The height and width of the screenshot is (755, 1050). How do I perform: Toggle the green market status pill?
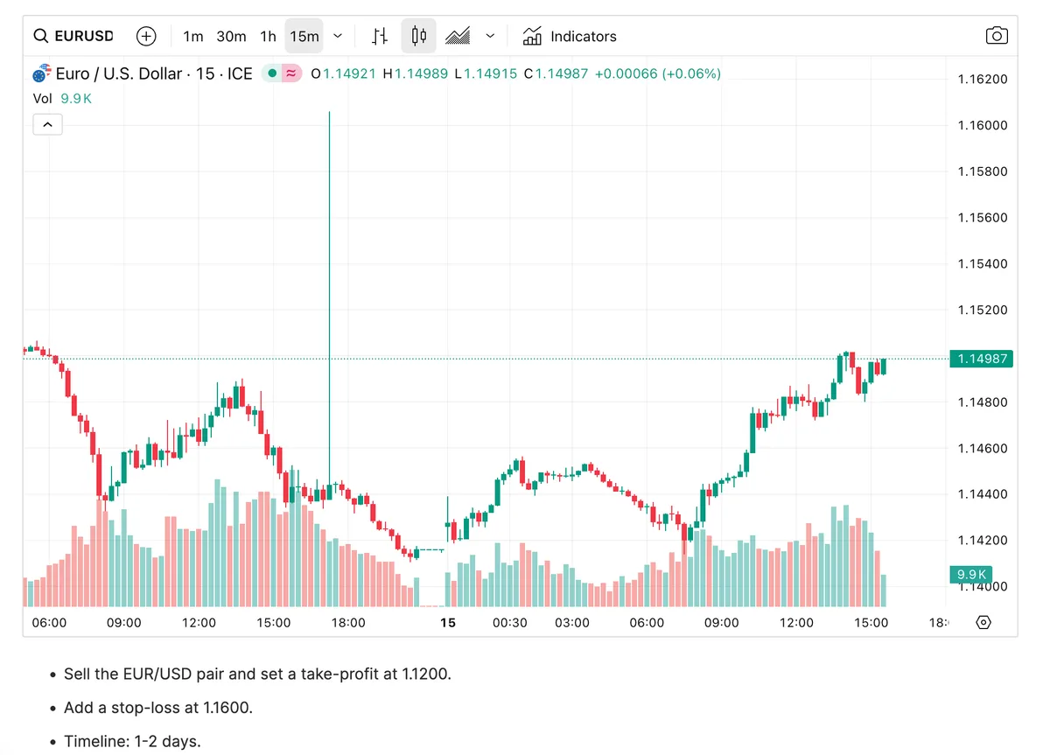(273, 73)
